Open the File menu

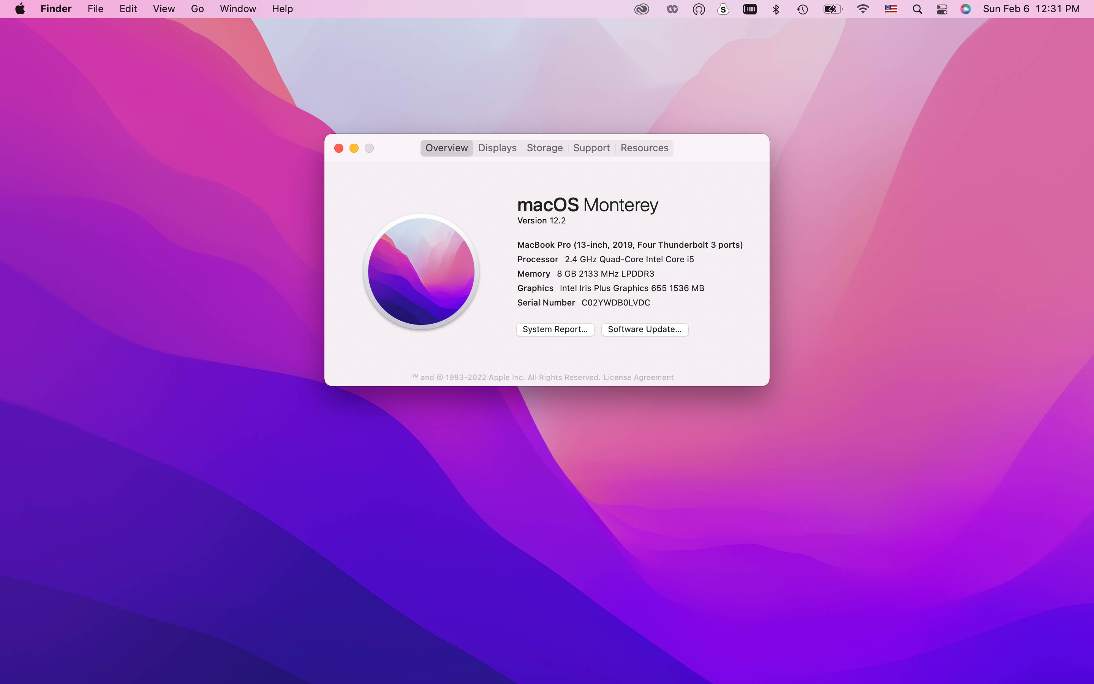click(95, 9)
